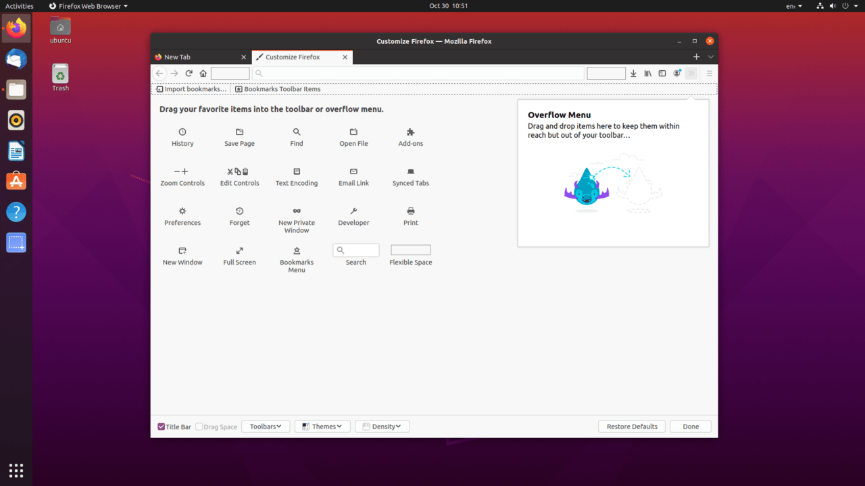Select the Full Screen item

(x=239, y=256)
